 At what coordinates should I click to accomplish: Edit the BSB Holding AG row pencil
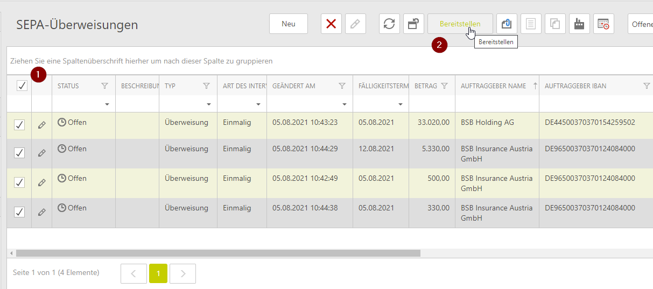click(x=42, y=125)
